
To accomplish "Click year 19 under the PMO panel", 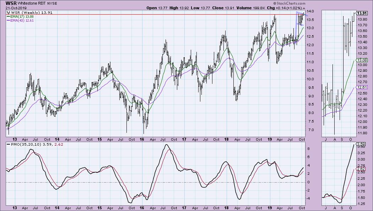I will tap(269, 208).
